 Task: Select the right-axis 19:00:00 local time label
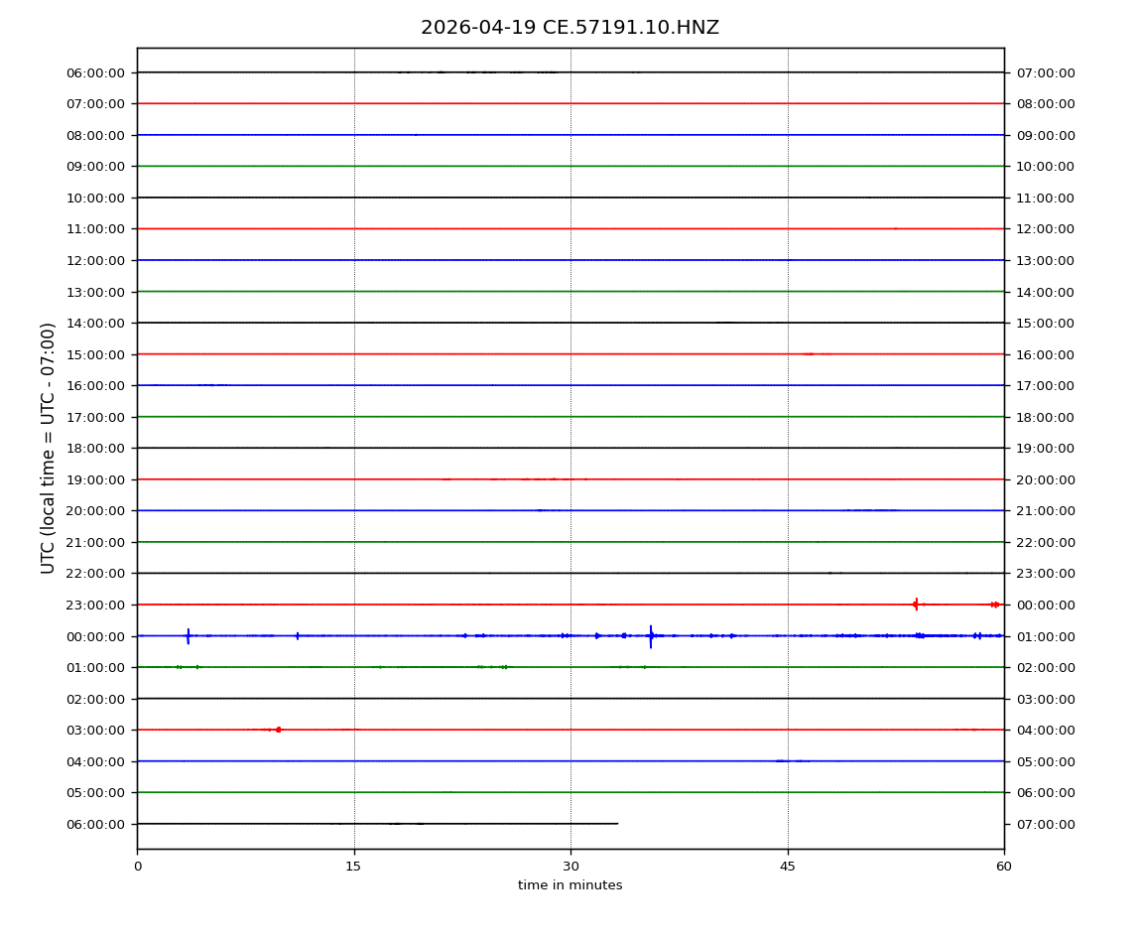tap(1045, 449)
